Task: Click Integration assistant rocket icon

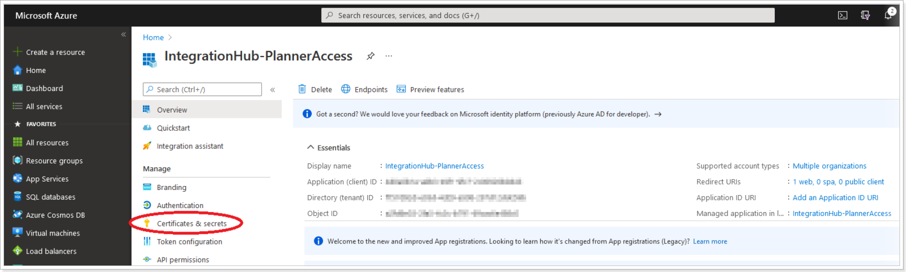Action: point(147,145)
